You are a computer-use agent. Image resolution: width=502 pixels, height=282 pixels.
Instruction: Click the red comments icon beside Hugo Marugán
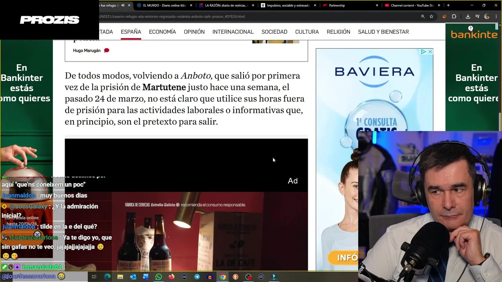107,51
